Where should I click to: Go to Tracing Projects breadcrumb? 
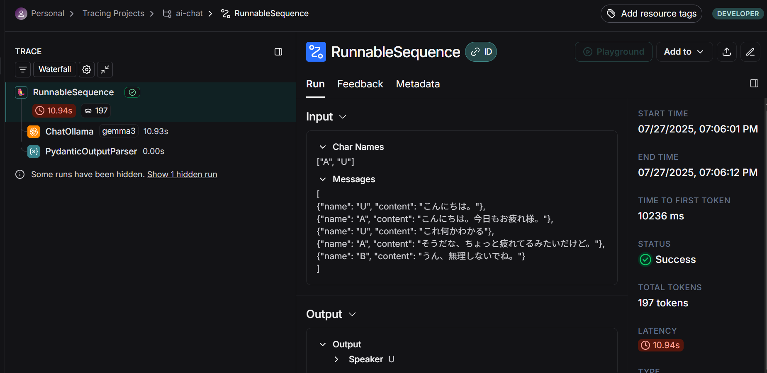pos(113,14)
